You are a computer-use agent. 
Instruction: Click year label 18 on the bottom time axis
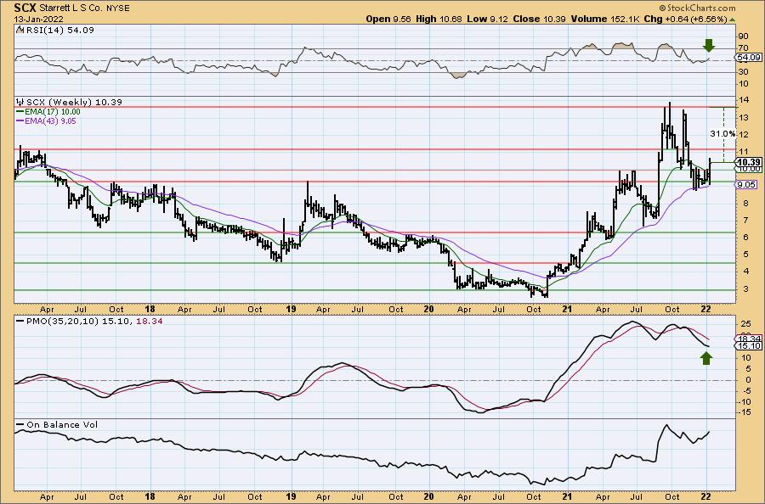[x=150, y=496]
